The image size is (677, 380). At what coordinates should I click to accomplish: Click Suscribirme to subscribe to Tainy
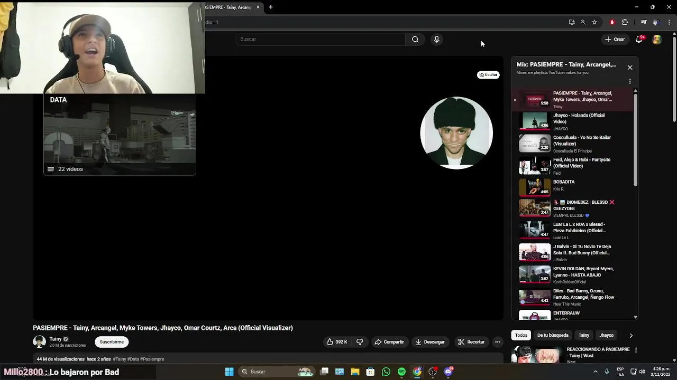click(x=112, y=342)
